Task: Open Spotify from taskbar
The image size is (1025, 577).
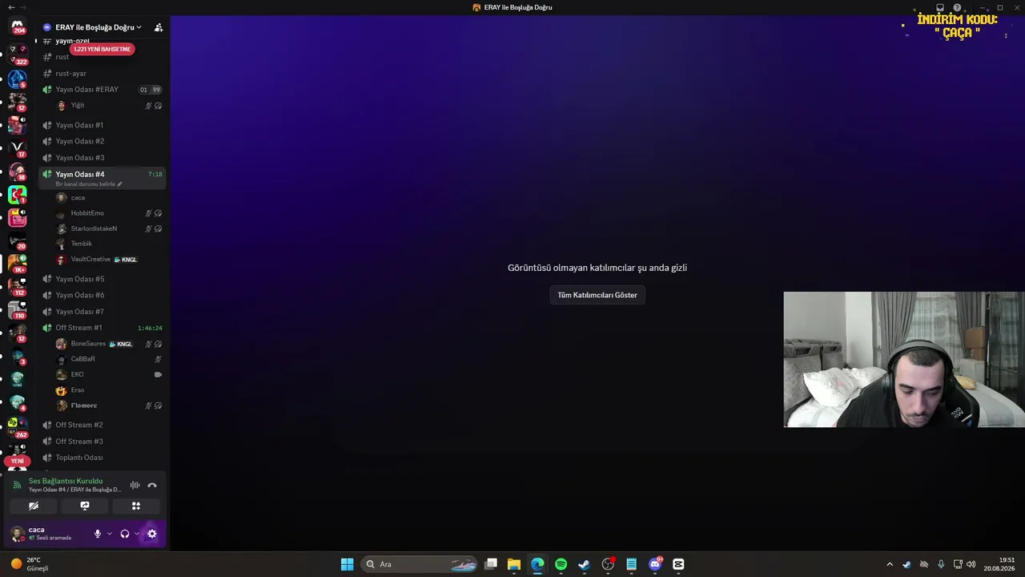Action: point(561,564)
